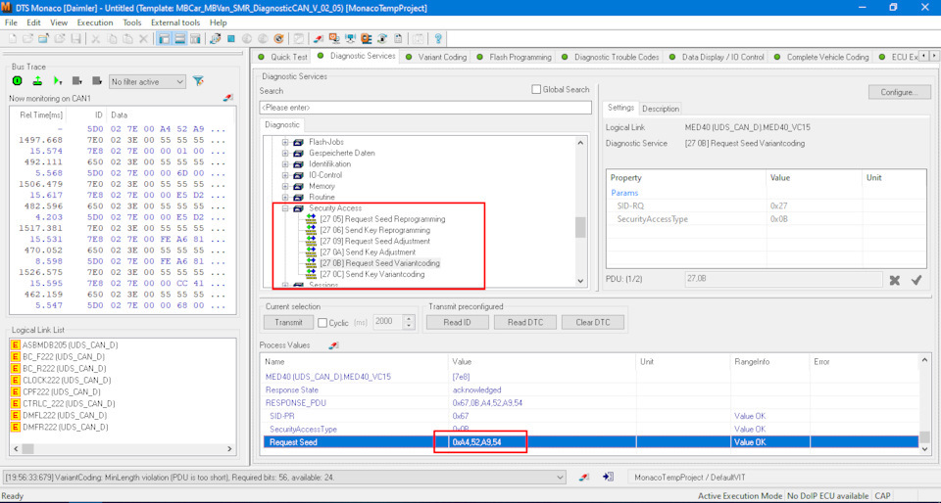This screenshot has height=503, width=941.
Task: Toggle the Cyclic transmit checkbox
Action: tap(322, 323)
